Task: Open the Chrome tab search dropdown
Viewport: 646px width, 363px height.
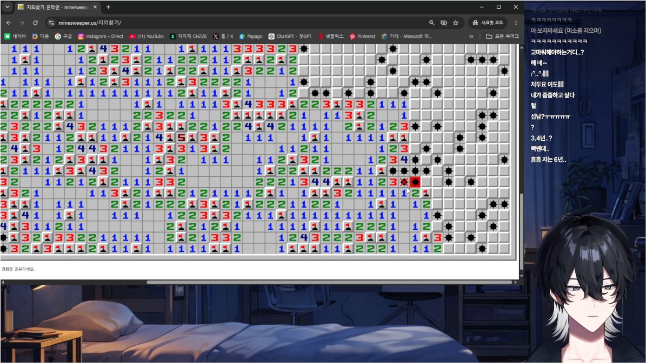Action: [x=7, y=7]
